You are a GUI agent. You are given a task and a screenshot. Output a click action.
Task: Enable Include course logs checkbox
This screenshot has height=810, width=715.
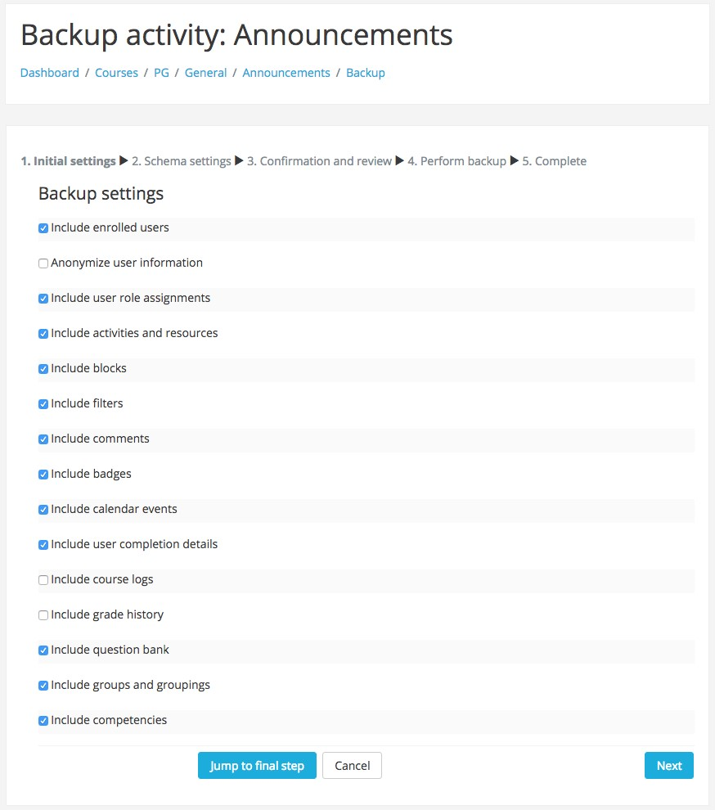click(x=43, y=580)
